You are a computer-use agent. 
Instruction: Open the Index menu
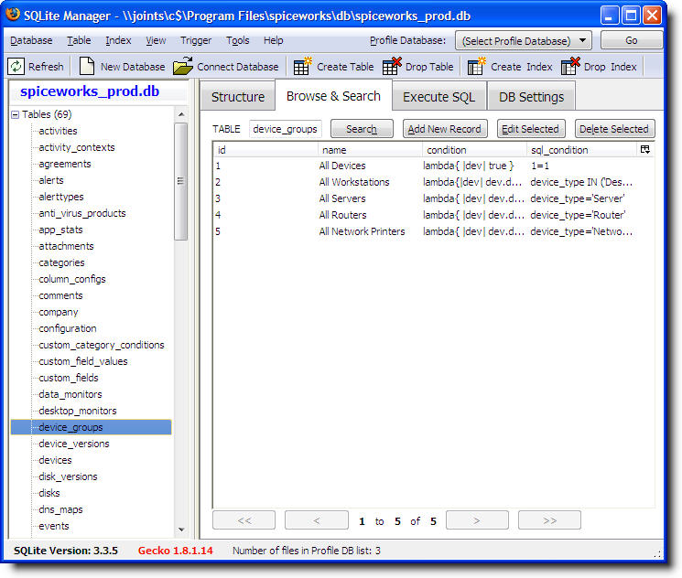point(118,40)
